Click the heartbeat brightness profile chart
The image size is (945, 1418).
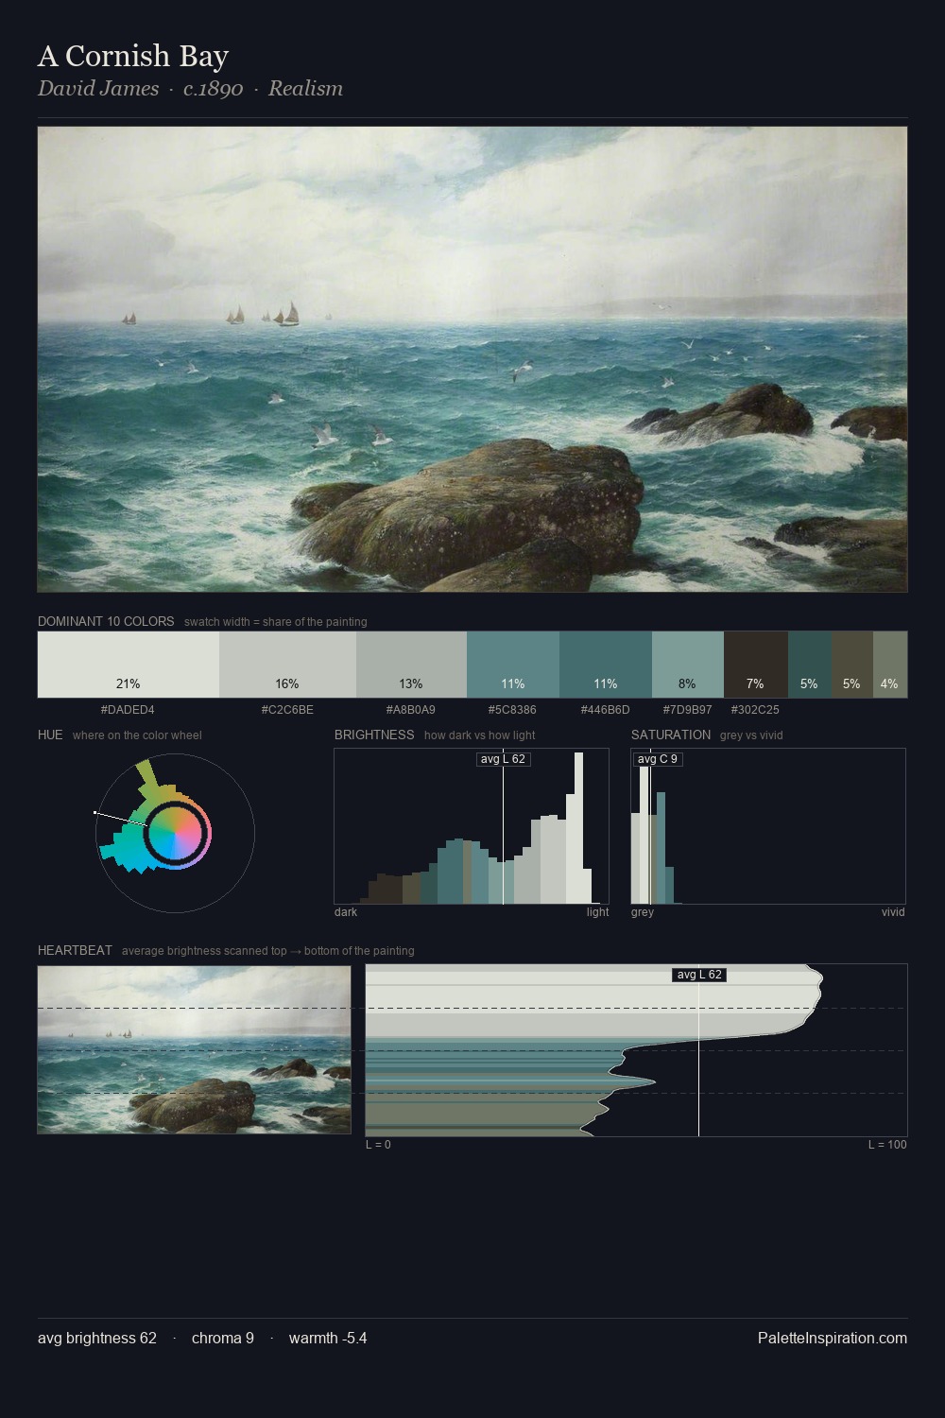point(636,1050)
